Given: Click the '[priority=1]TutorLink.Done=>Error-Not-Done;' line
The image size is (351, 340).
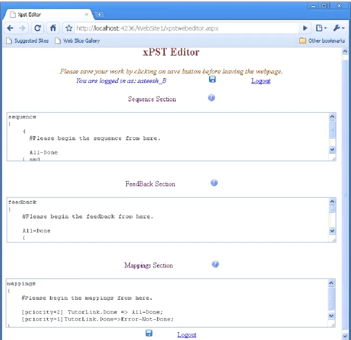Looking at the screenshot, I should 98,319.
